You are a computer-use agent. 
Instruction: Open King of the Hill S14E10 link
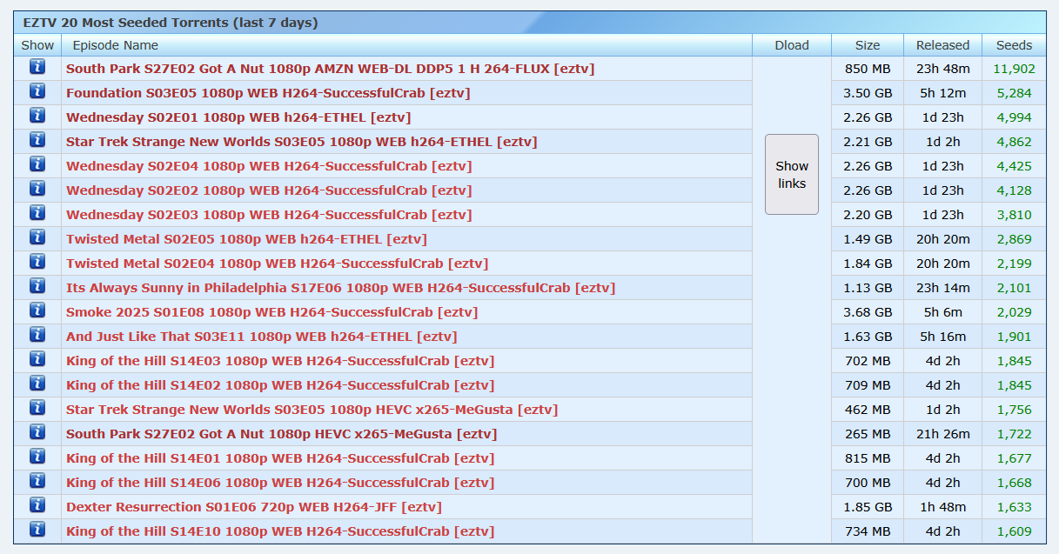click(280, 531)
